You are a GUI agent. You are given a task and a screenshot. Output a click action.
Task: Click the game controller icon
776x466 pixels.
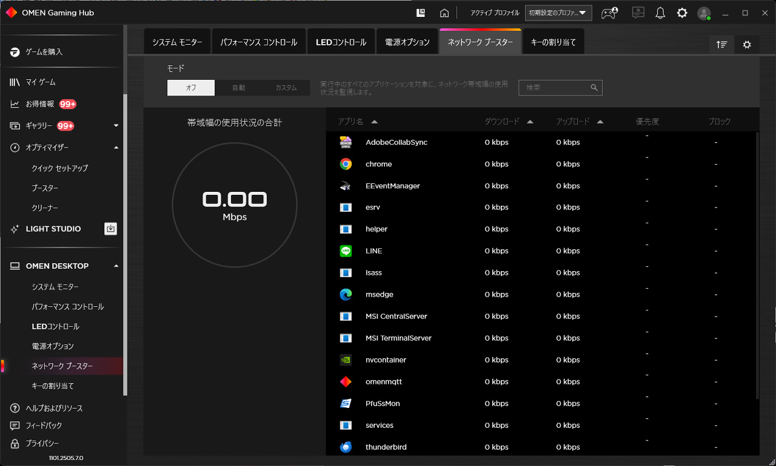(609, 13)
